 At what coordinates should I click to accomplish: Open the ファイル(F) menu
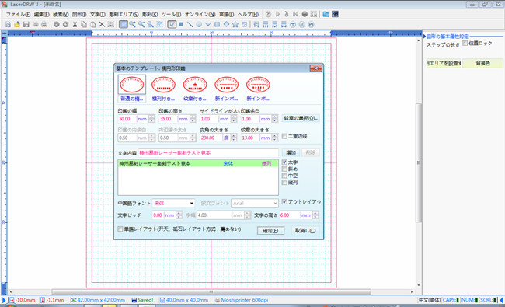coord(18,15)
